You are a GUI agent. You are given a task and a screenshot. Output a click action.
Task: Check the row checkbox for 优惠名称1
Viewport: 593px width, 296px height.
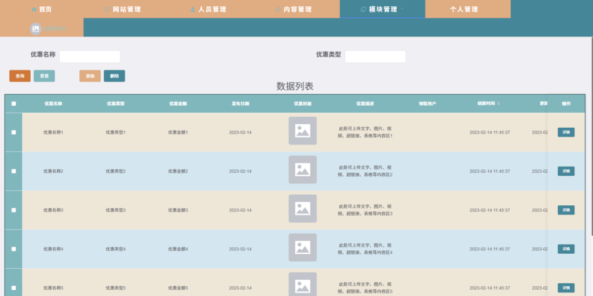14,132
